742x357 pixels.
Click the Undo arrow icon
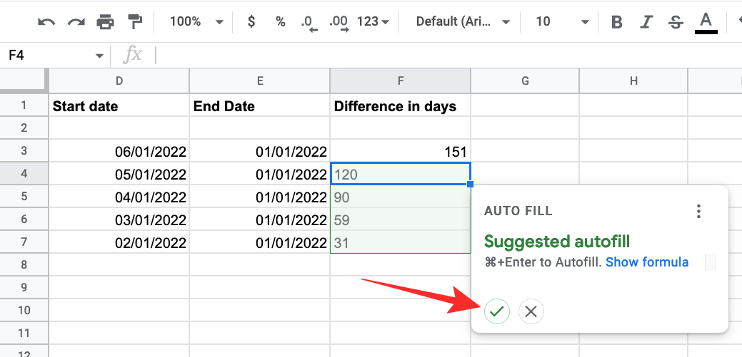[46, 22]
